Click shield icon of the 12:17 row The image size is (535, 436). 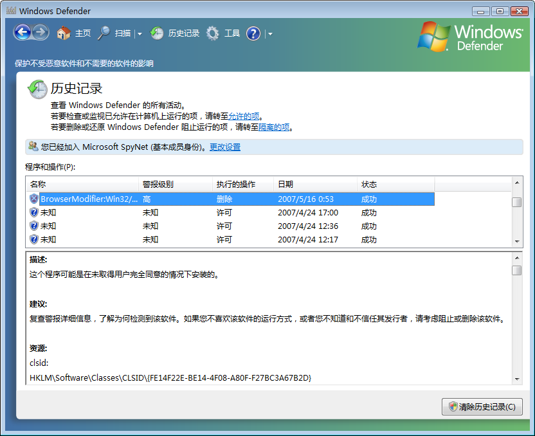tap(34, 239)
